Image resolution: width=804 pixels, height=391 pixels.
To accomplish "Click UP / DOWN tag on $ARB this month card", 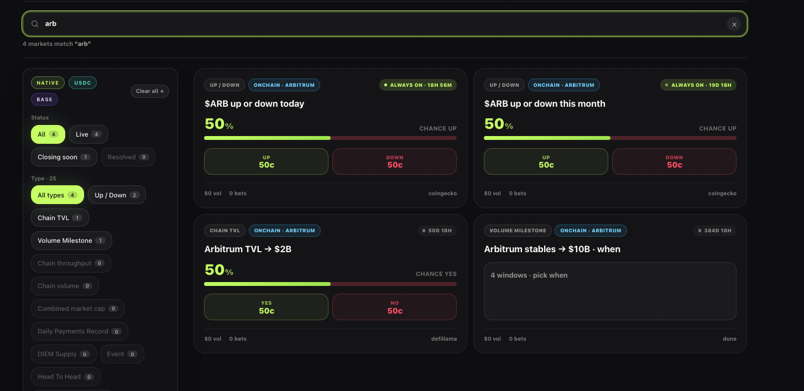I will [504, 85].
